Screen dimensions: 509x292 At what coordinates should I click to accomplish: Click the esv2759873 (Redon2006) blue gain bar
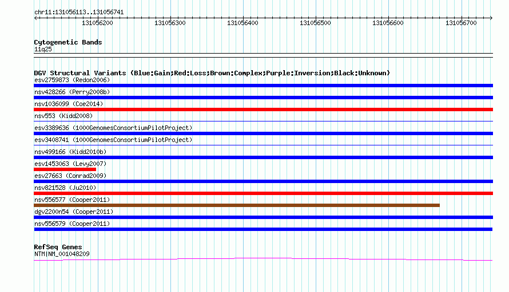pyautogui.click(x=263, y=86)
